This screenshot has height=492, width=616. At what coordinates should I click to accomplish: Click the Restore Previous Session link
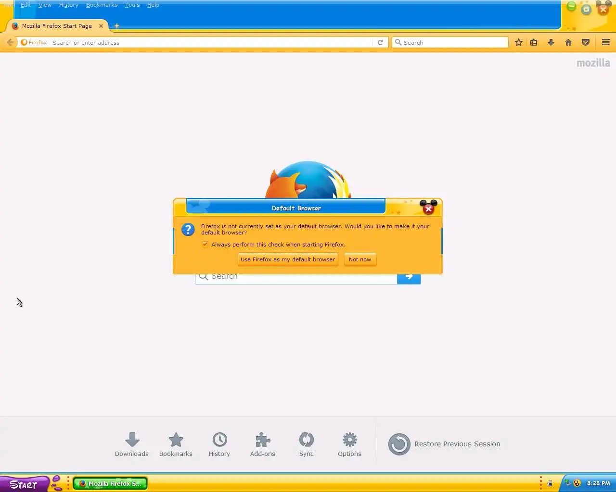[457, 444]
